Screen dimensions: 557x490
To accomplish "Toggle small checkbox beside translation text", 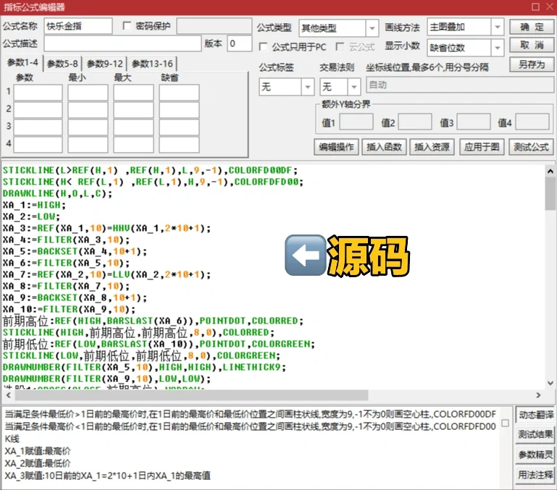I will coord(505,423).
